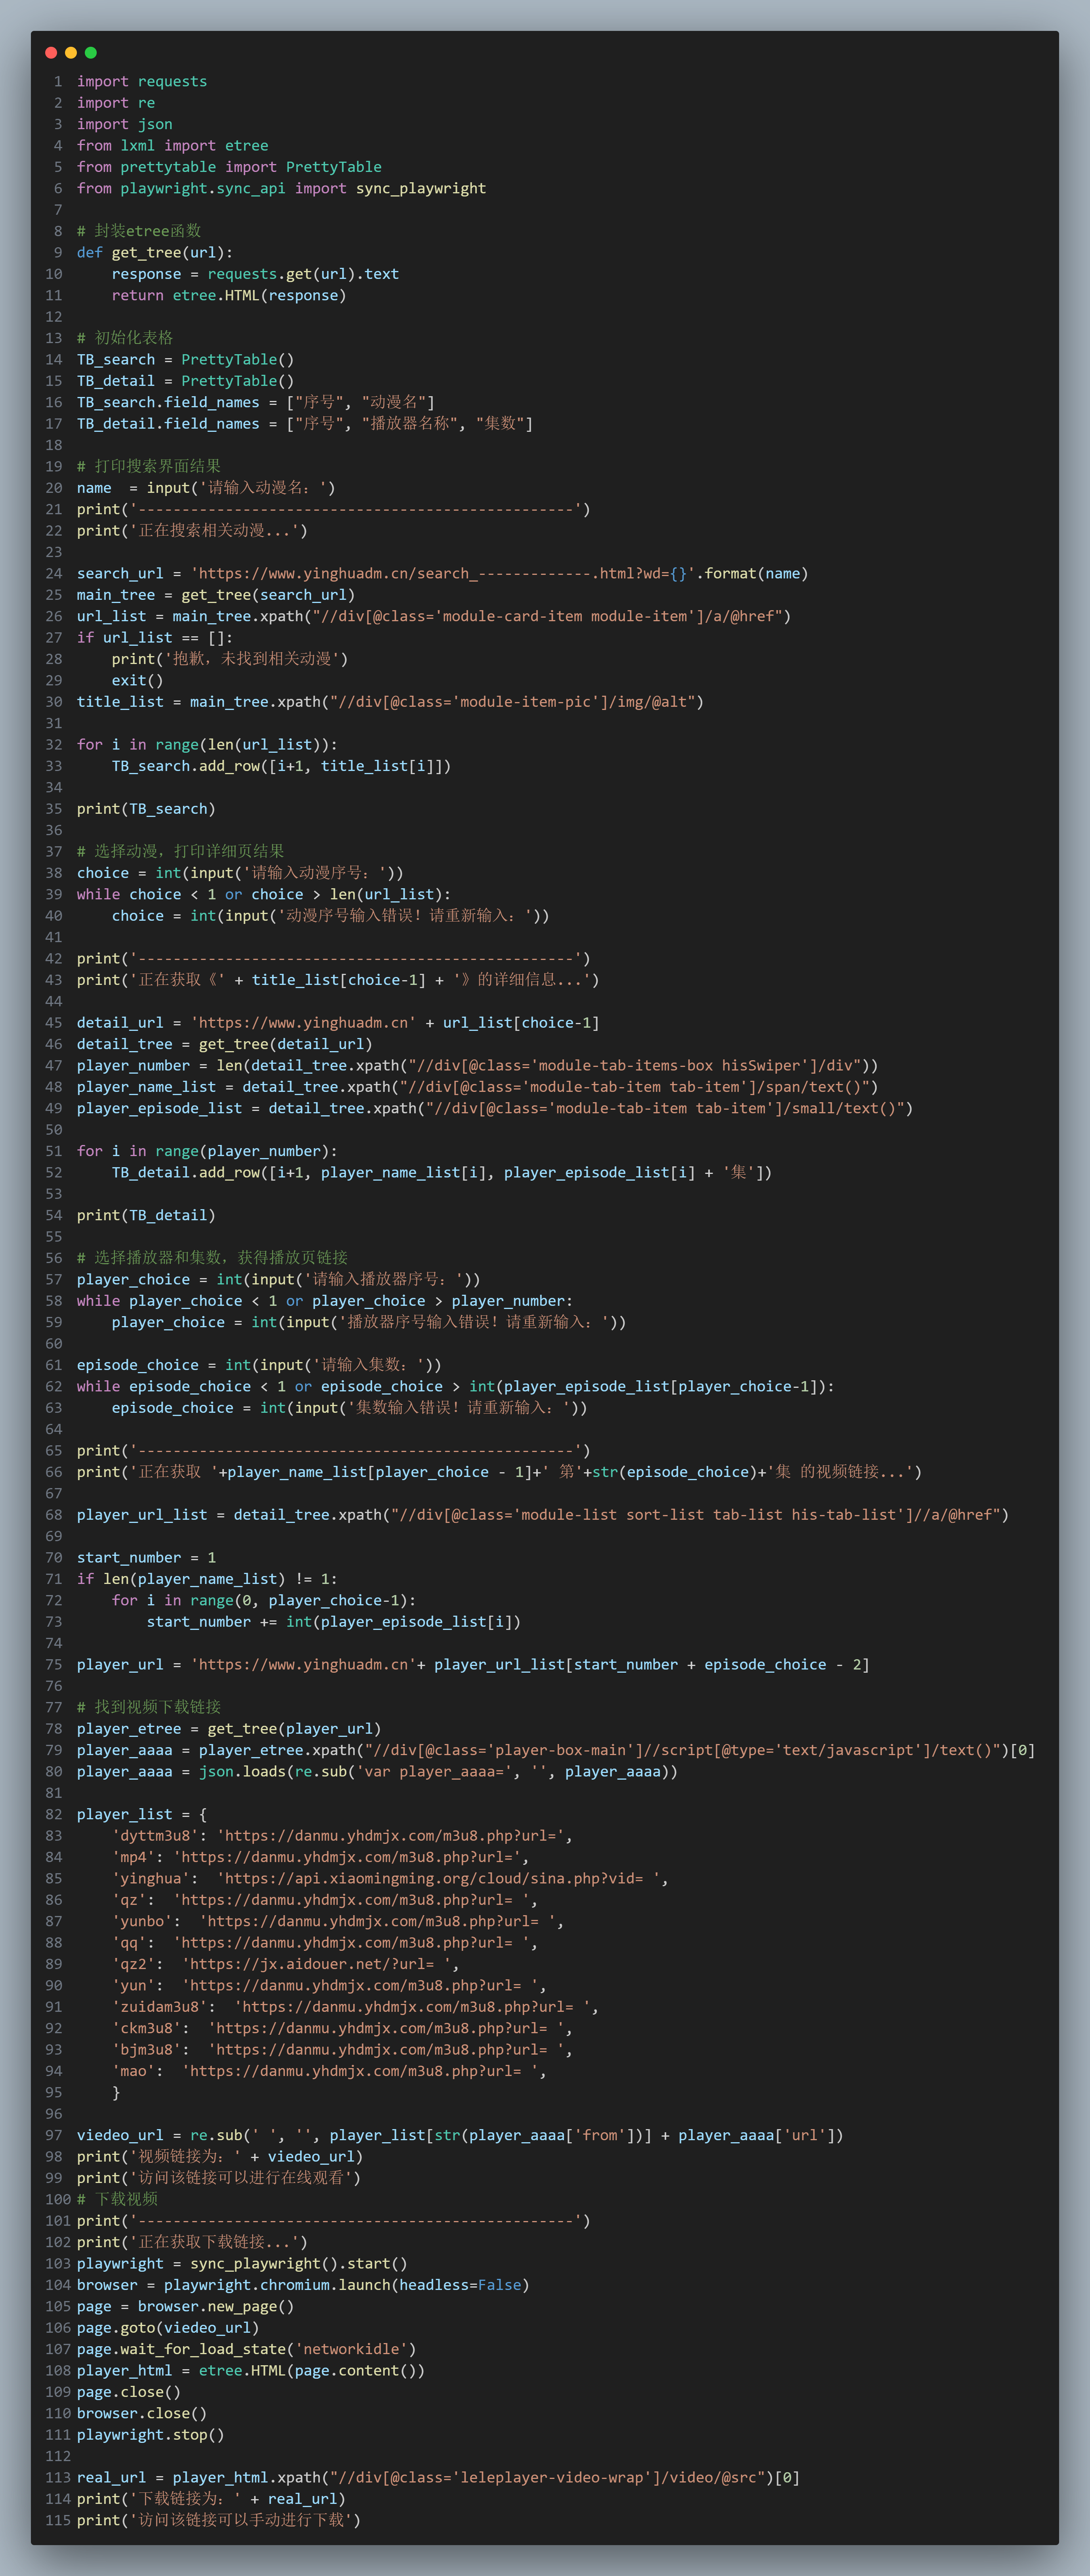
Task: Click line number 1 in gutter
Action: pos(58,81)
